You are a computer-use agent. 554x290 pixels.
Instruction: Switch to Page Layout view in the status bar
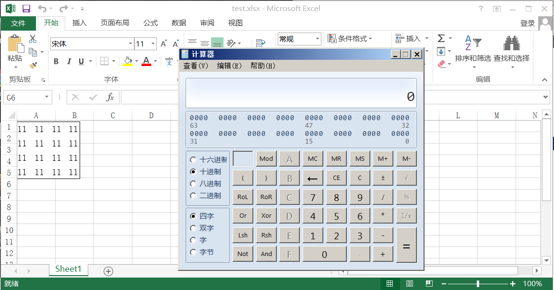pos(410,284)
